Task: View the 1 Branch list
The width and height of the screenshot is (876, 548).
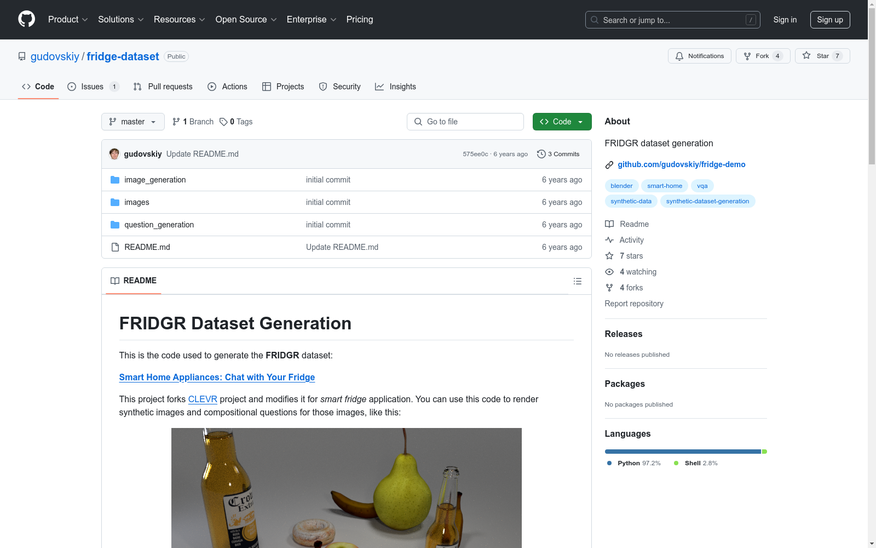Action: pos(193,122)
